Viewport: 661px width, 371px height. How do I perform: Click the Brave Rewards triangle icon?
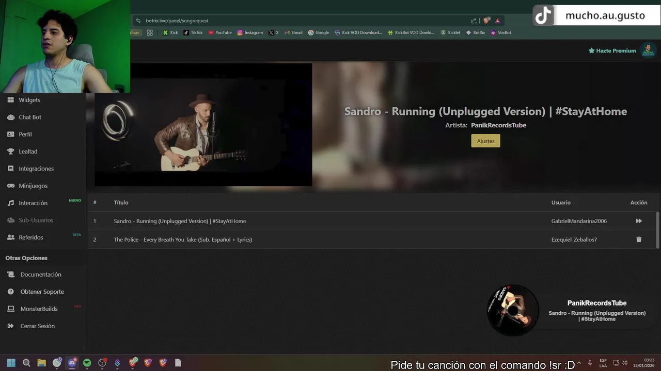tap(497, 21)
